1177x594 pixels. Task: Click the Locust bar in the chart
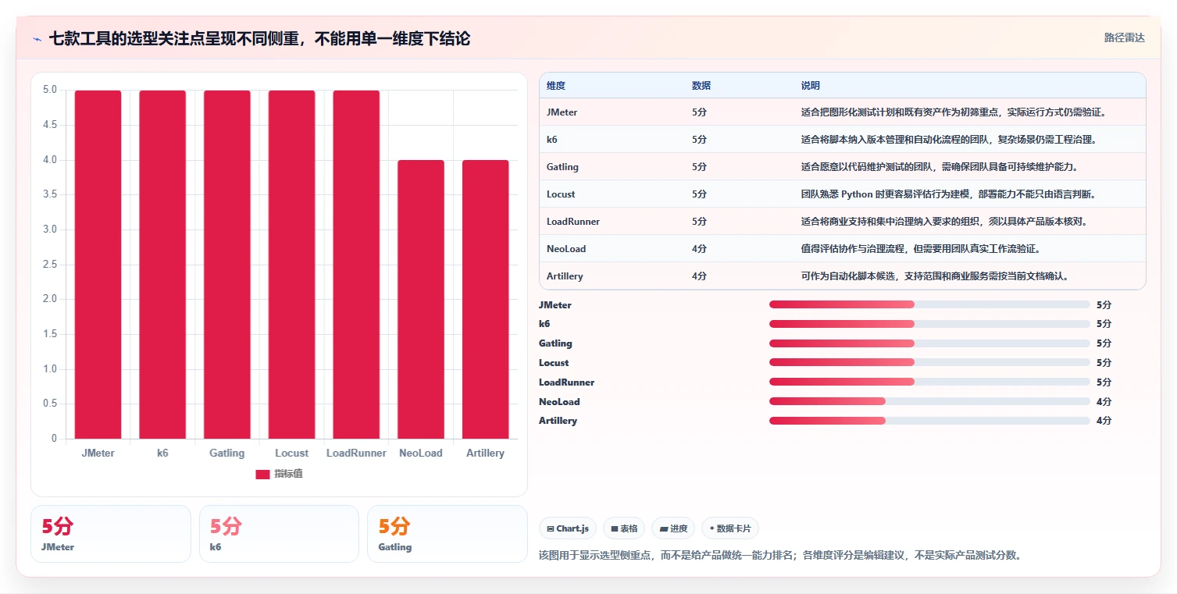[x=292, y=265]
